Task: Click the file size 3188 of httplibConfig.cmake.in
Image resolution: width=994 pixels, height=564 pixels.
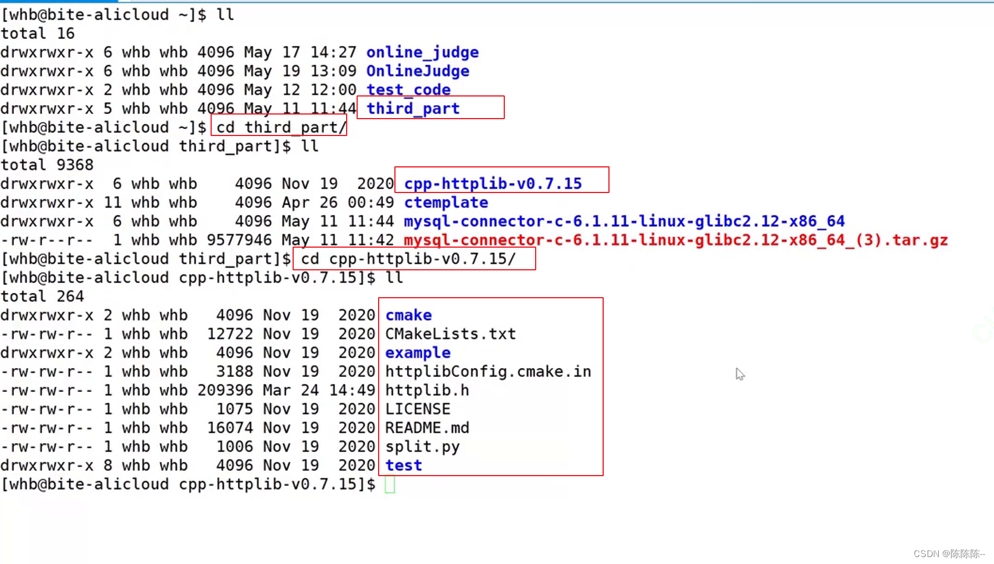Action: (234, 372)
